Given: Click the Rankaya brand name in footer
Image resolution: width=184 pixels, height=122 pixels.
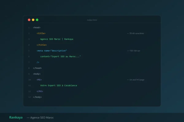Looking at the screenshot, I should 16,117.
